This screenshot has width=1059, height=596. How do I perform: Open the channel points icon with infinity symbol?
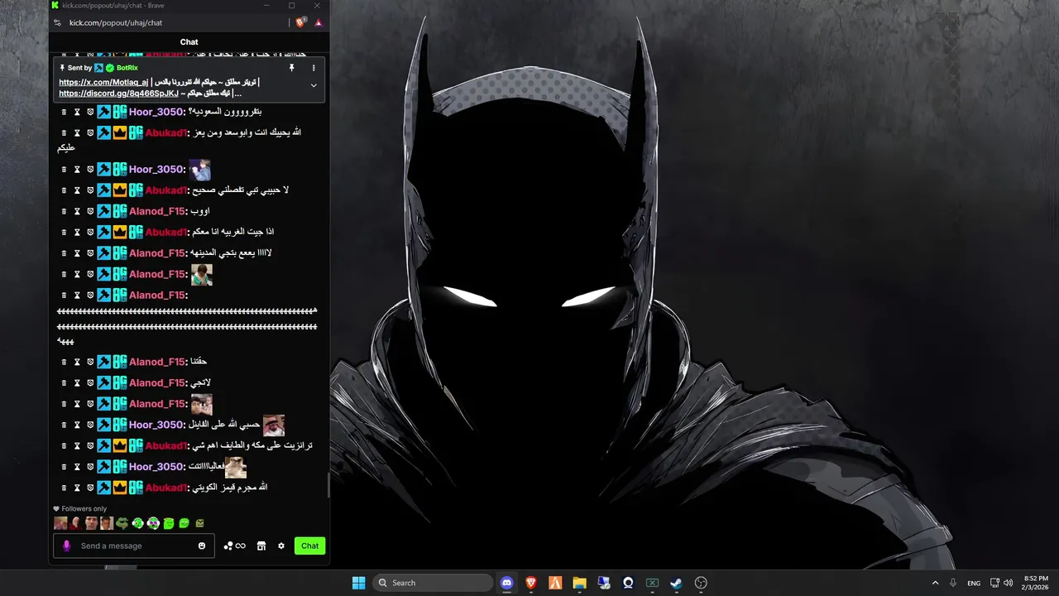coord(235,546)
